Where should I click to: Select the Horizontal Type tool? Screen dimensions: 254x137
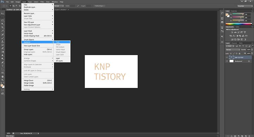click(2, 66)
